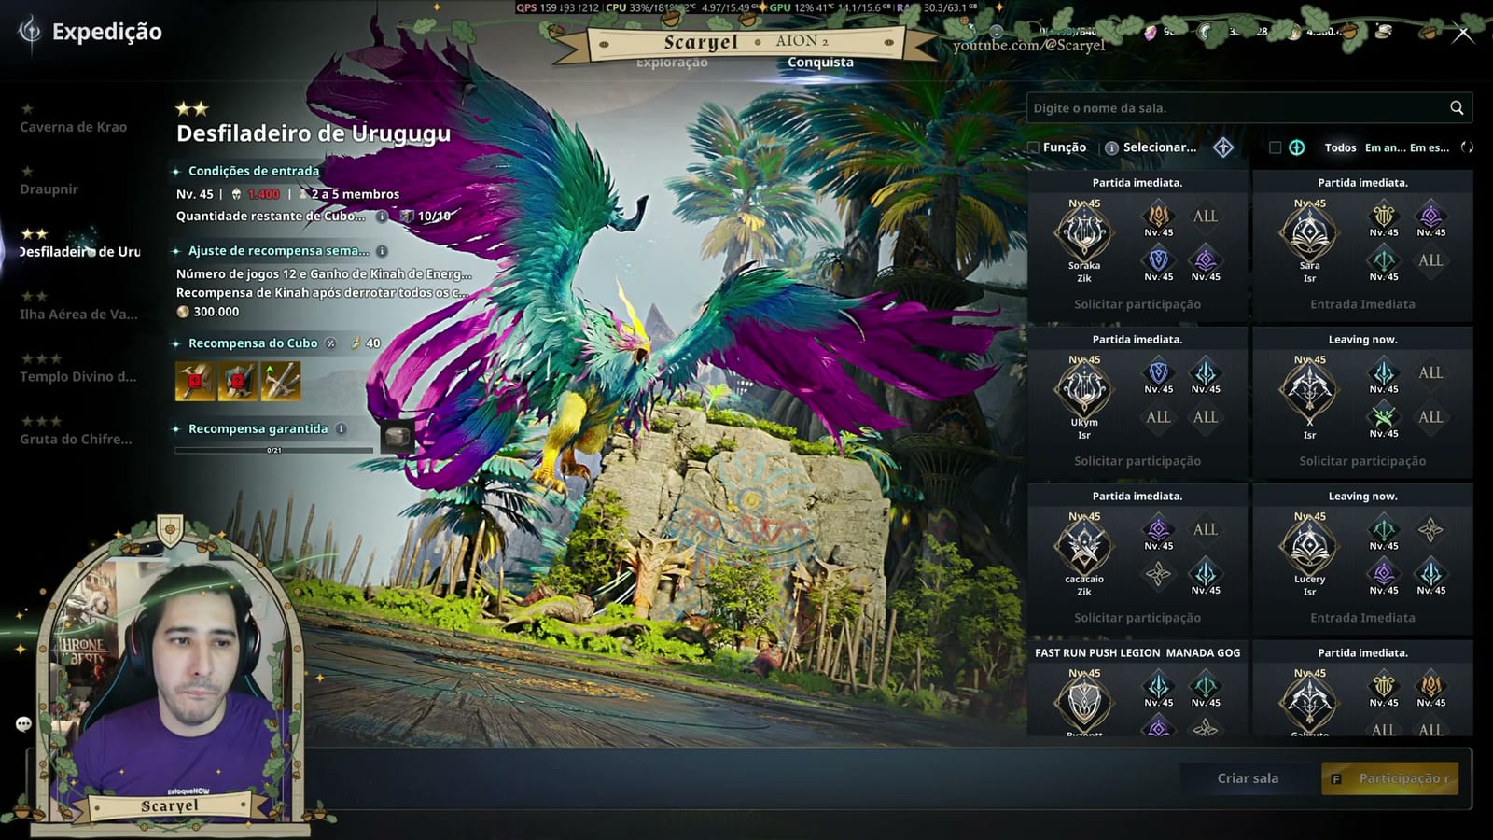This screenshot has height=840, width=1493.
Task: Open info for Ajuste de recompensa semanal
Action: tap(382, 251)
